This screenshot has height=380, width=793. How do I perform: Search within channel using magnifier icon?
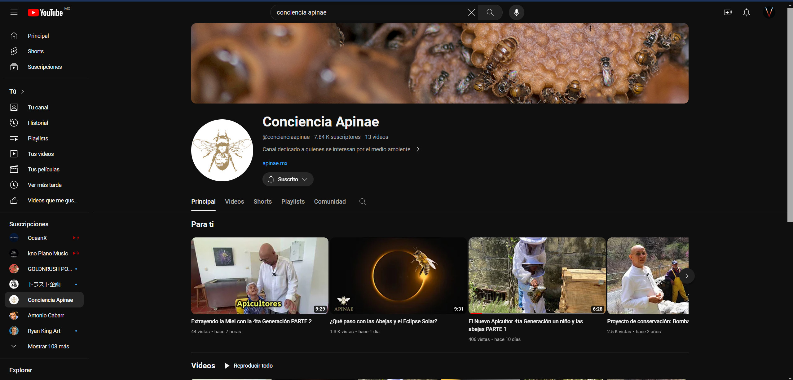point(363,202)
